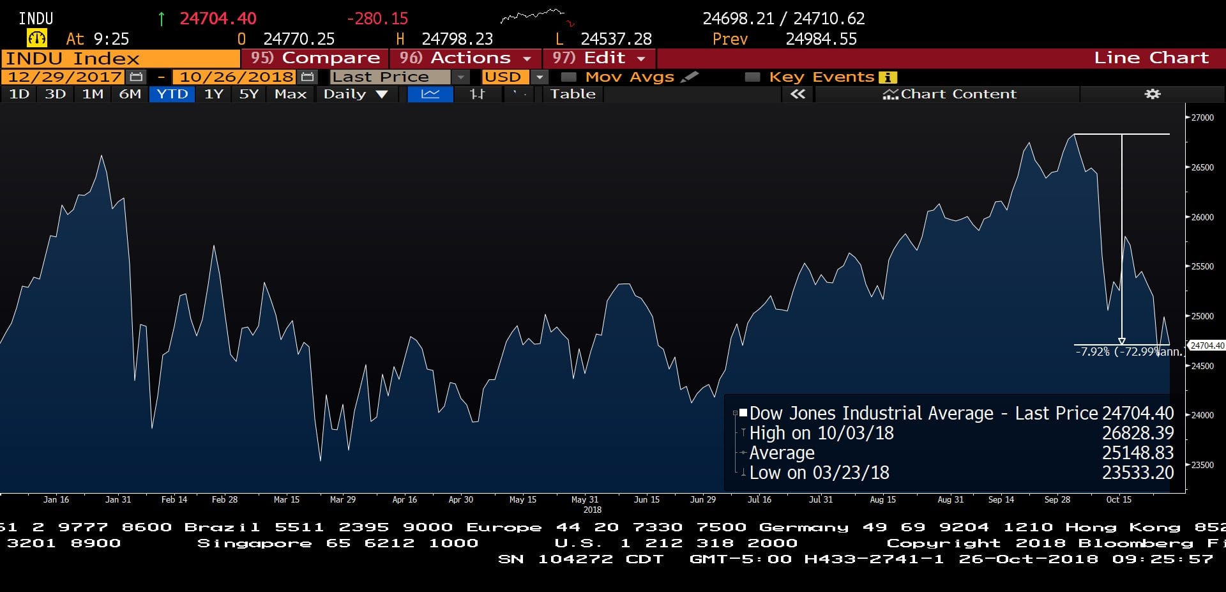The height and width of the screenshot is (592, 1226).
Task: Click the start date field 12/29/2017
Action: click(x=64, y=77)
